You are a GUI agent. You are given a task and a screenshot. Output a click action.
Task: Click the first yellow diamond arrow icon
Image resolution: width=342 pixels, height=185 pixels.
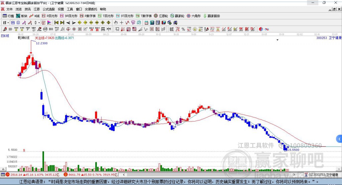pyautogui.click(x=79, y=23)
